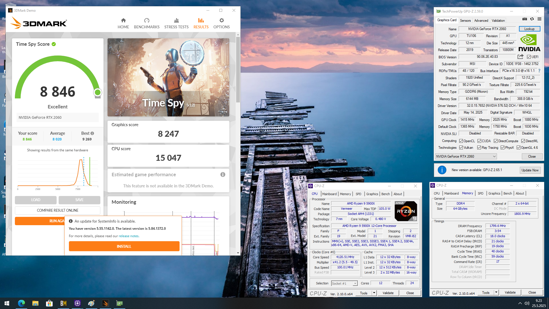Open GPU selection dropdown in GPU-Z
Viewport: 549px width, 309px height.
click(466, 157)
